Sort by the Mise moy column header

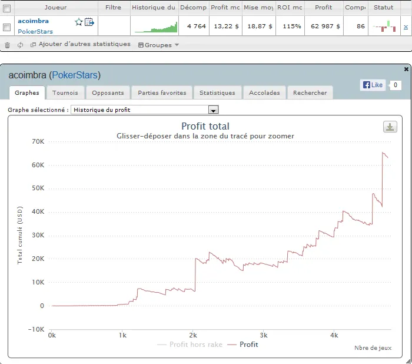click(x=258, y=8)
